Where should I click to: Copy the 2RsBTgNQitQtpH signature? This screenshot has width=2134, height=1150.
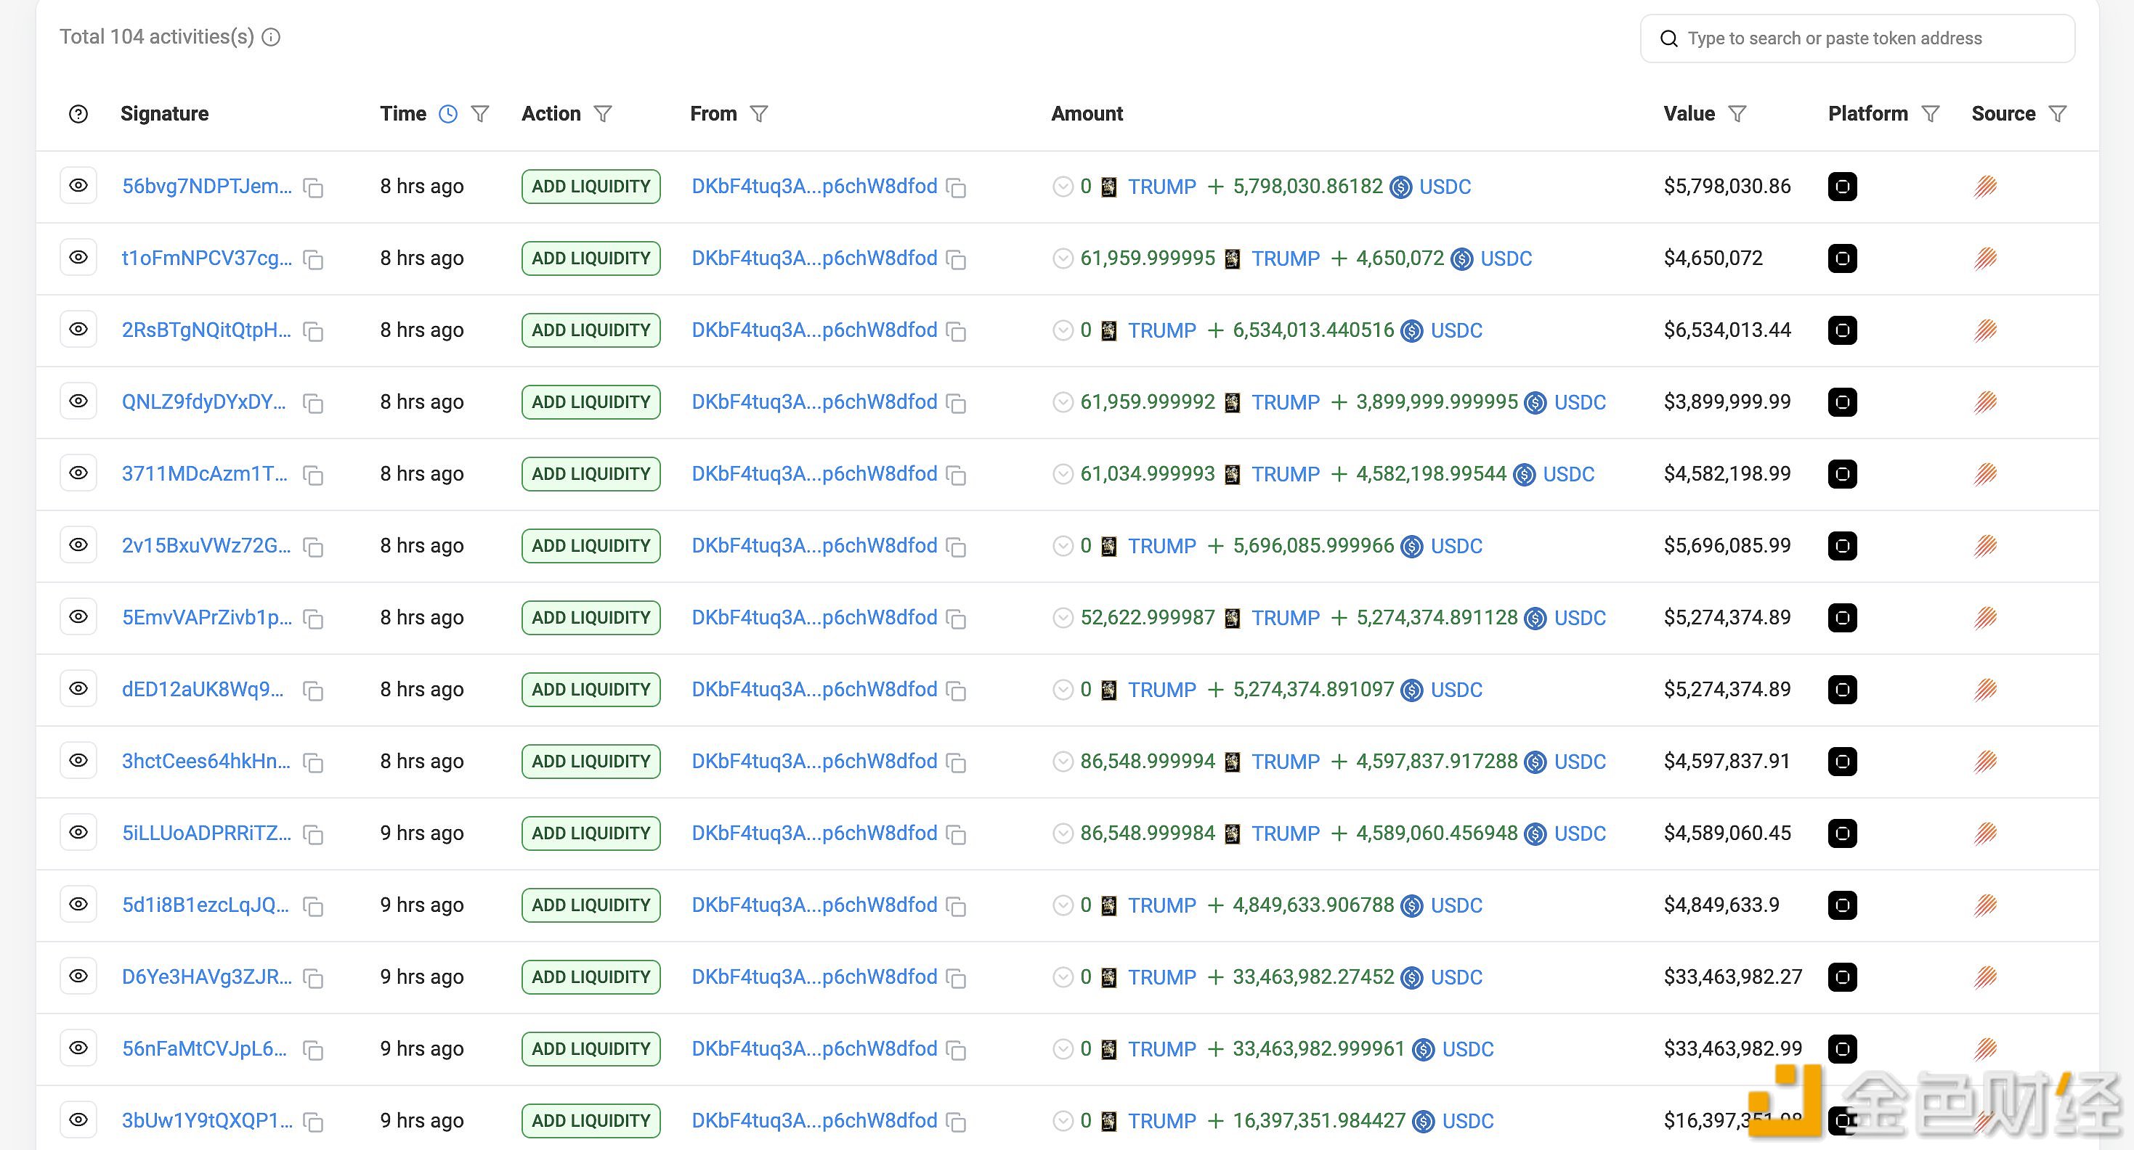(313, 332)
